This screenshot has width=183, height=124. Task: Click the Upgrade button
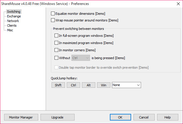click(x=57, y=117)
